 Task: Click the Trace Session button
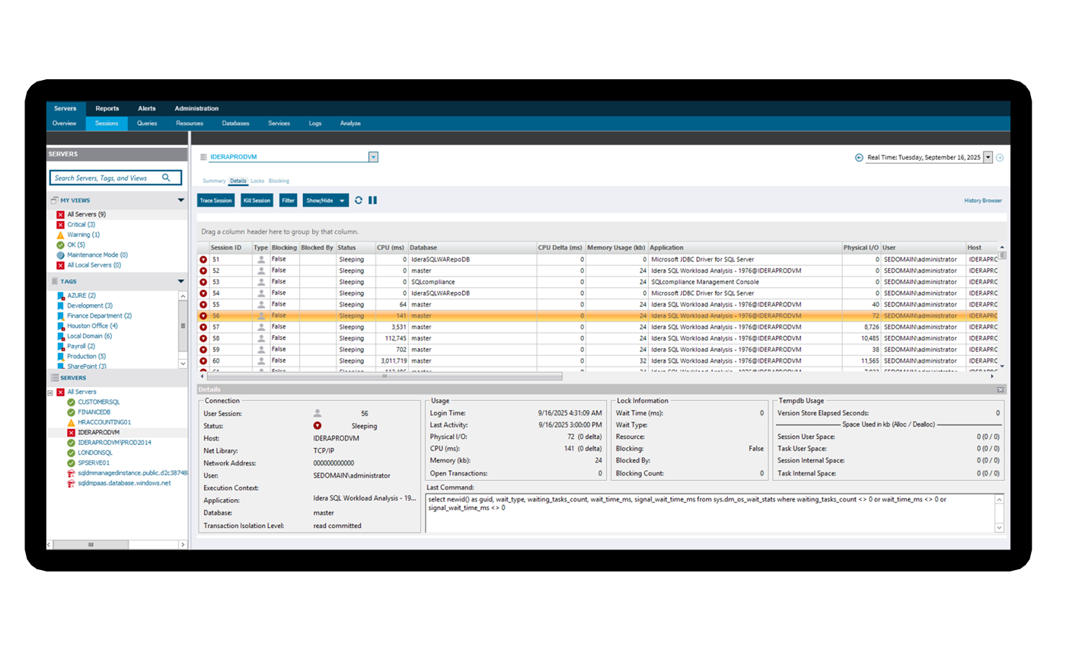pos(215,200)
